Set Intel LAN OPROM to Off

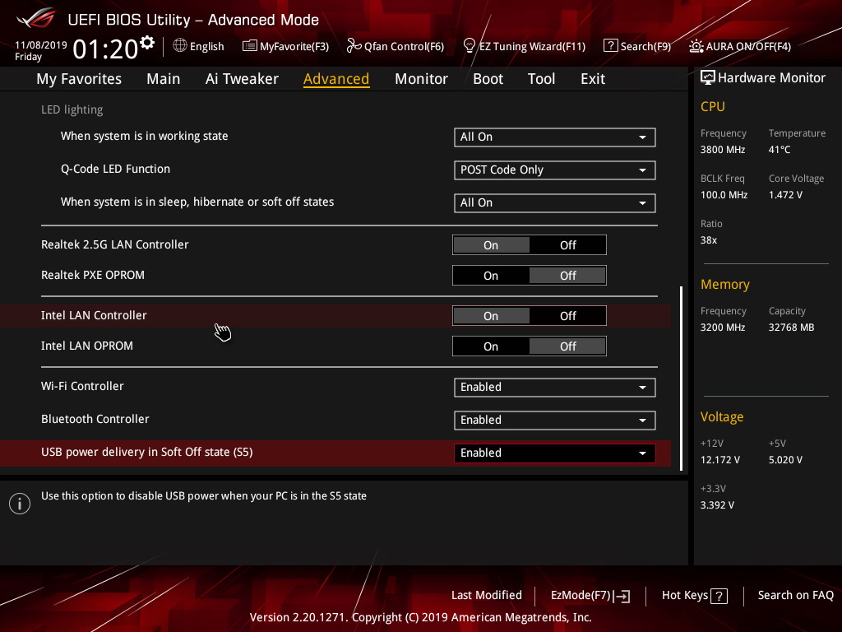(567, 346)
